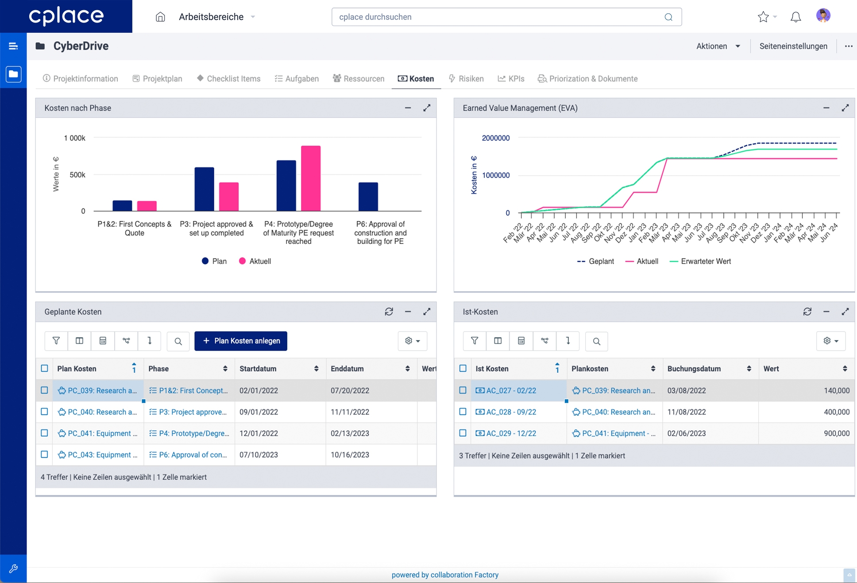
Task: Open the AC_028 - 09/22 link
Action: point(511,412)
